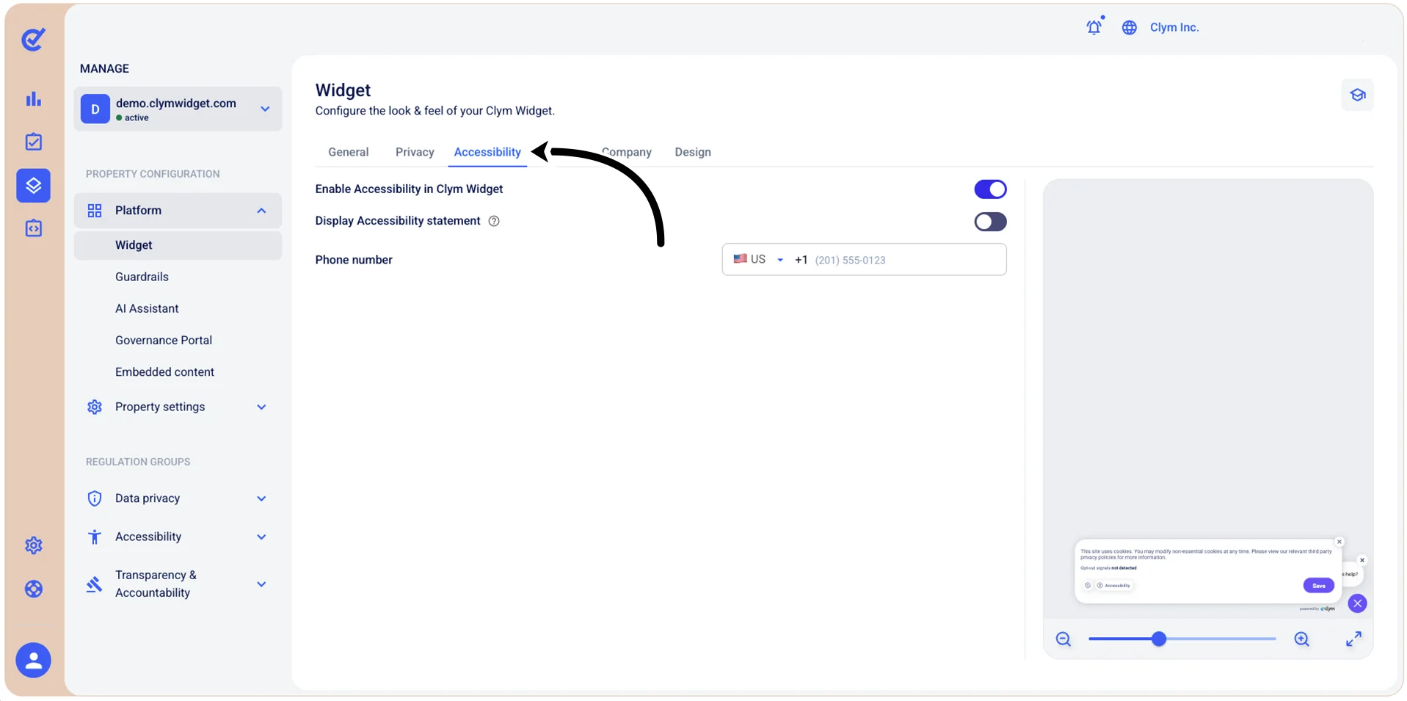Toggle Display Accessibility statement switch
This screenshot has height=701, width=1407.
click(990, 222)
